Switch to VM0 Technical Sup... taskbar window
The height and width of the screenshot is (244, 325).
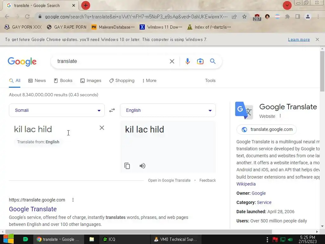[x=176, y=239]
